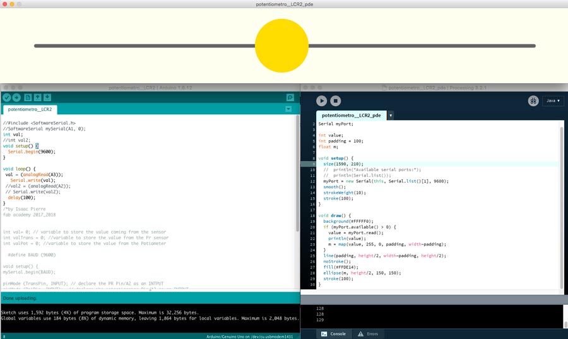568x339 pixels.
Task: Switch to the Console panel
Action: click(x=333, y=333)
